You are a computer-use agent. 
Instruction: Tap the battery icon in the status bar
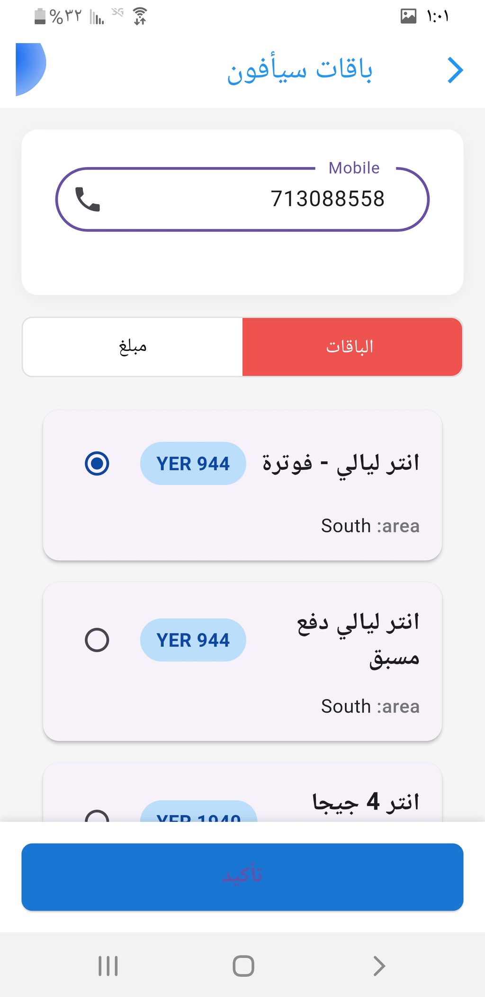click(40, 16)
